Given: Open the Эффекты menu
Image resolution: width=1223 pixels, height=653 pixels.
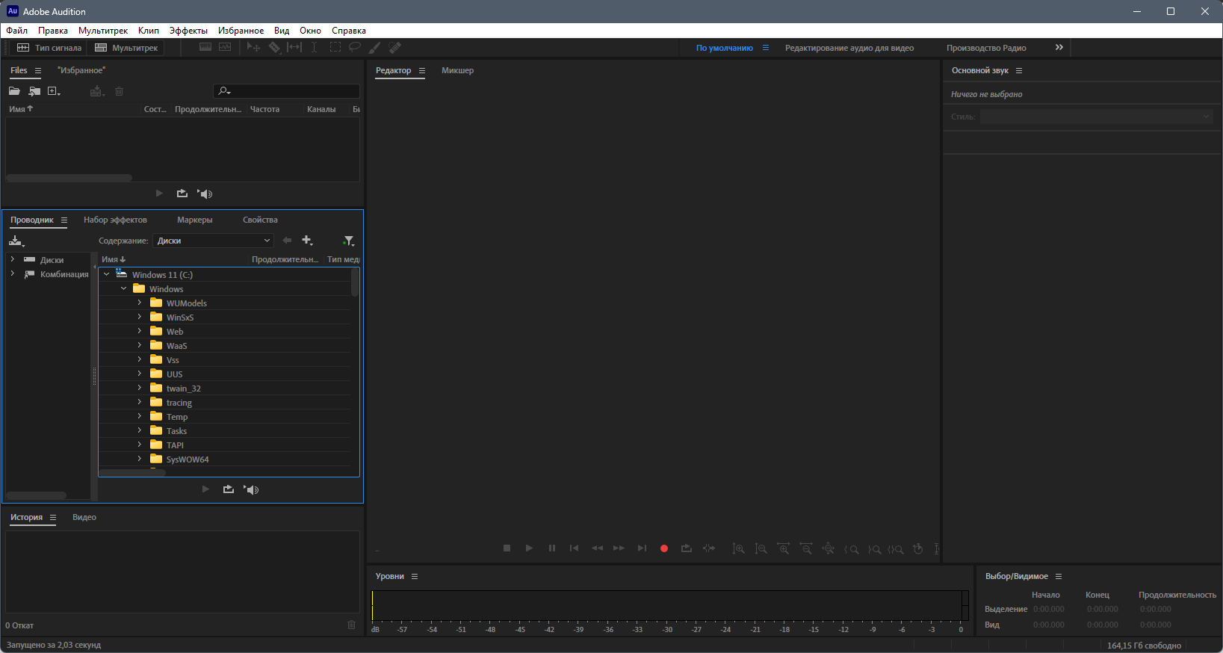Looking at the screenshot, I should (188, 31).
